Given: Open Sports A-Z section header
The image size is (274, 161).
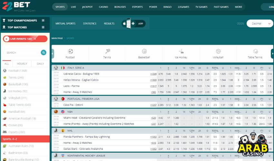Looking at the screenshot, I should point(25,139).
